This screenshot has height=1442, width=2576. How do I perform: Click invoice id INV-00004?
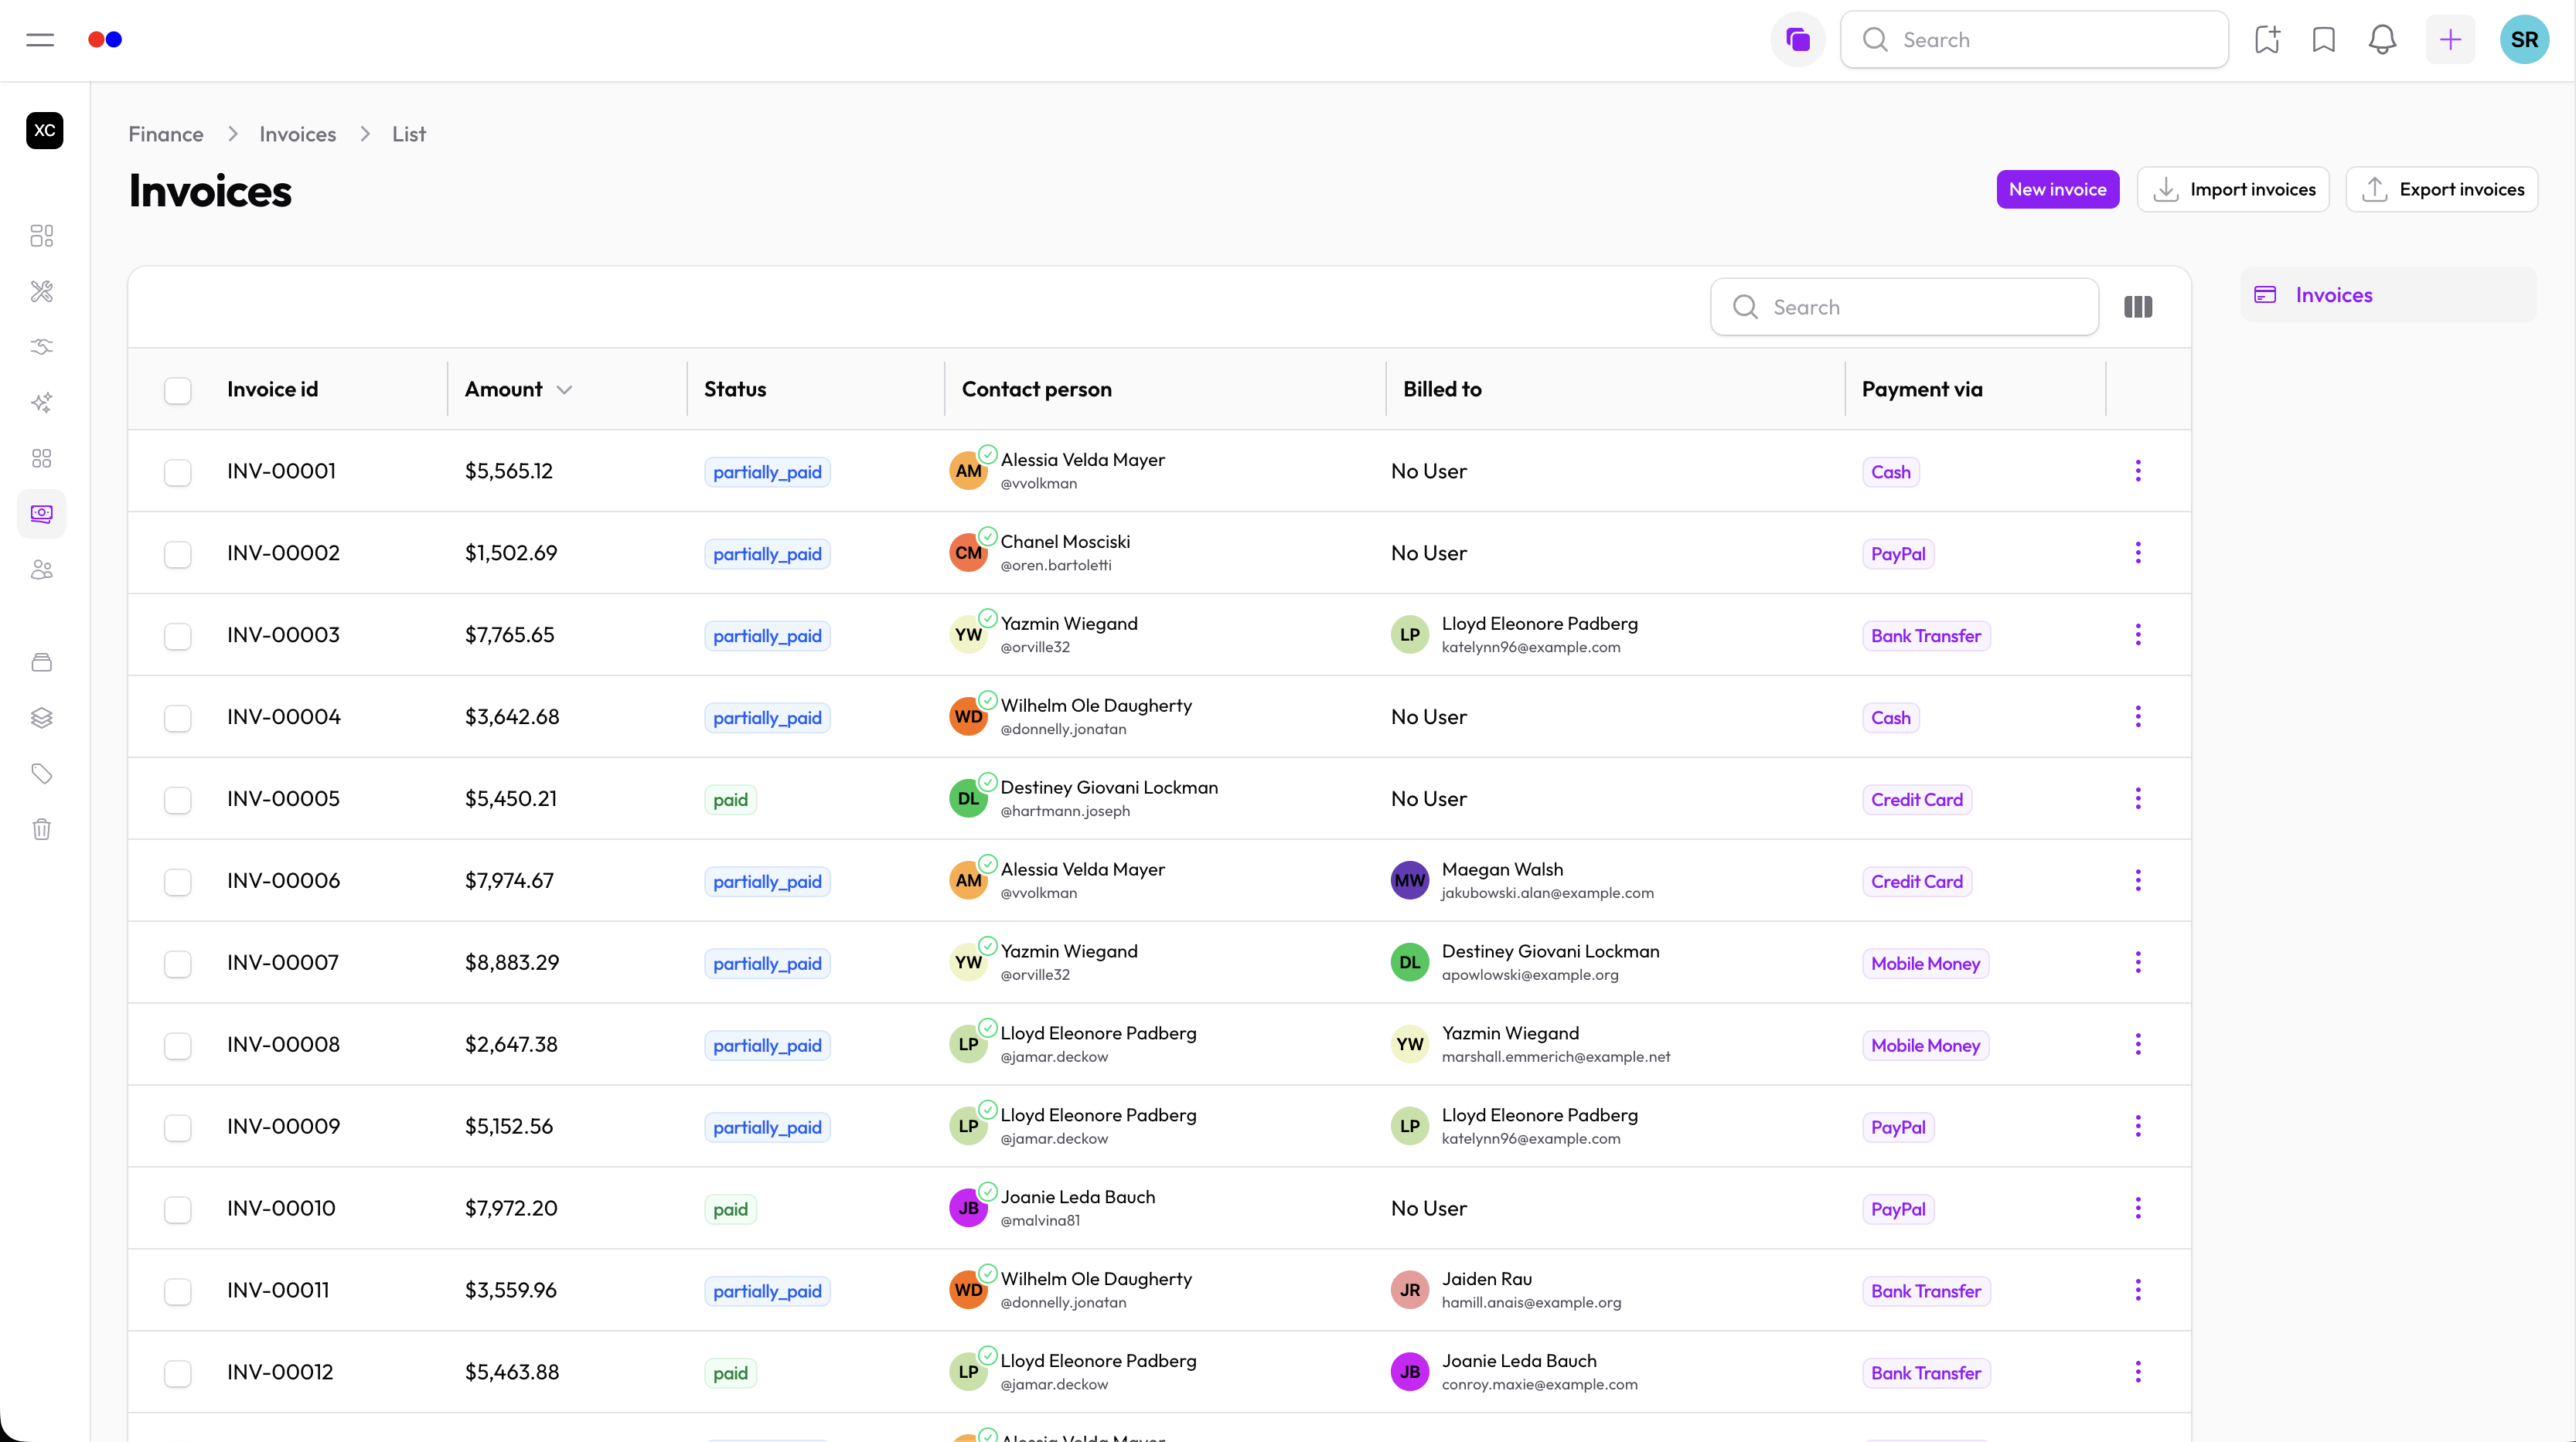coord(284,716)
